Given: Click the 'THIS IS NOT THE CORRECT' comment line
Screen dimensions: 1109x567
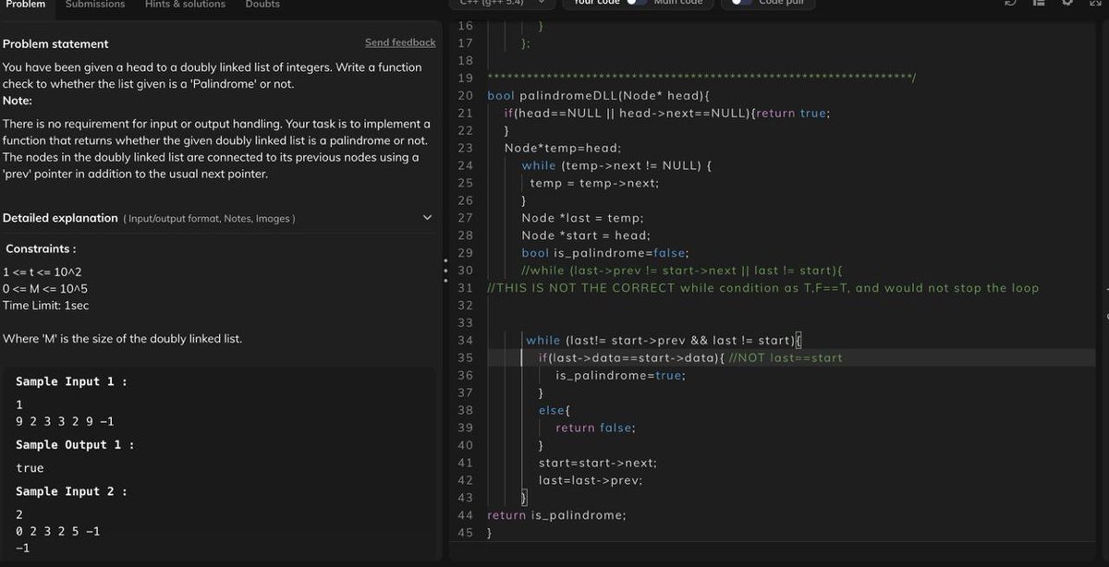Looking at the screenshot, I should (762, 288).
